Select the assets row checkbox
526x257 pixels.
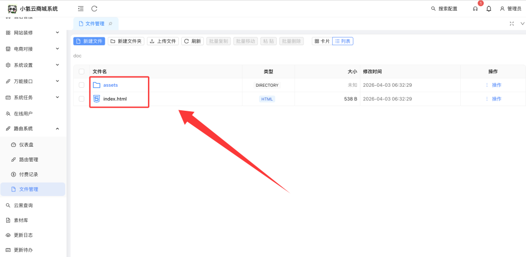click(82, 85)
